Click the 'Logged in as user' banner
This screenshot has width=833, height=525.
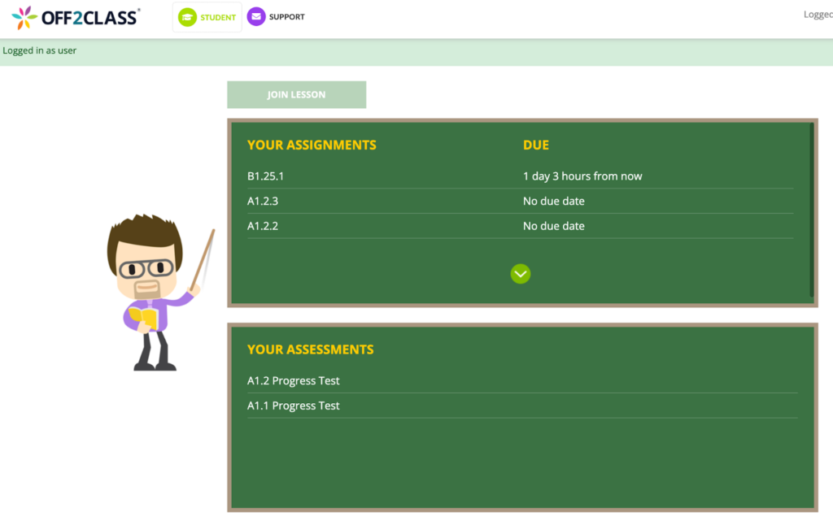coord(39,50)
